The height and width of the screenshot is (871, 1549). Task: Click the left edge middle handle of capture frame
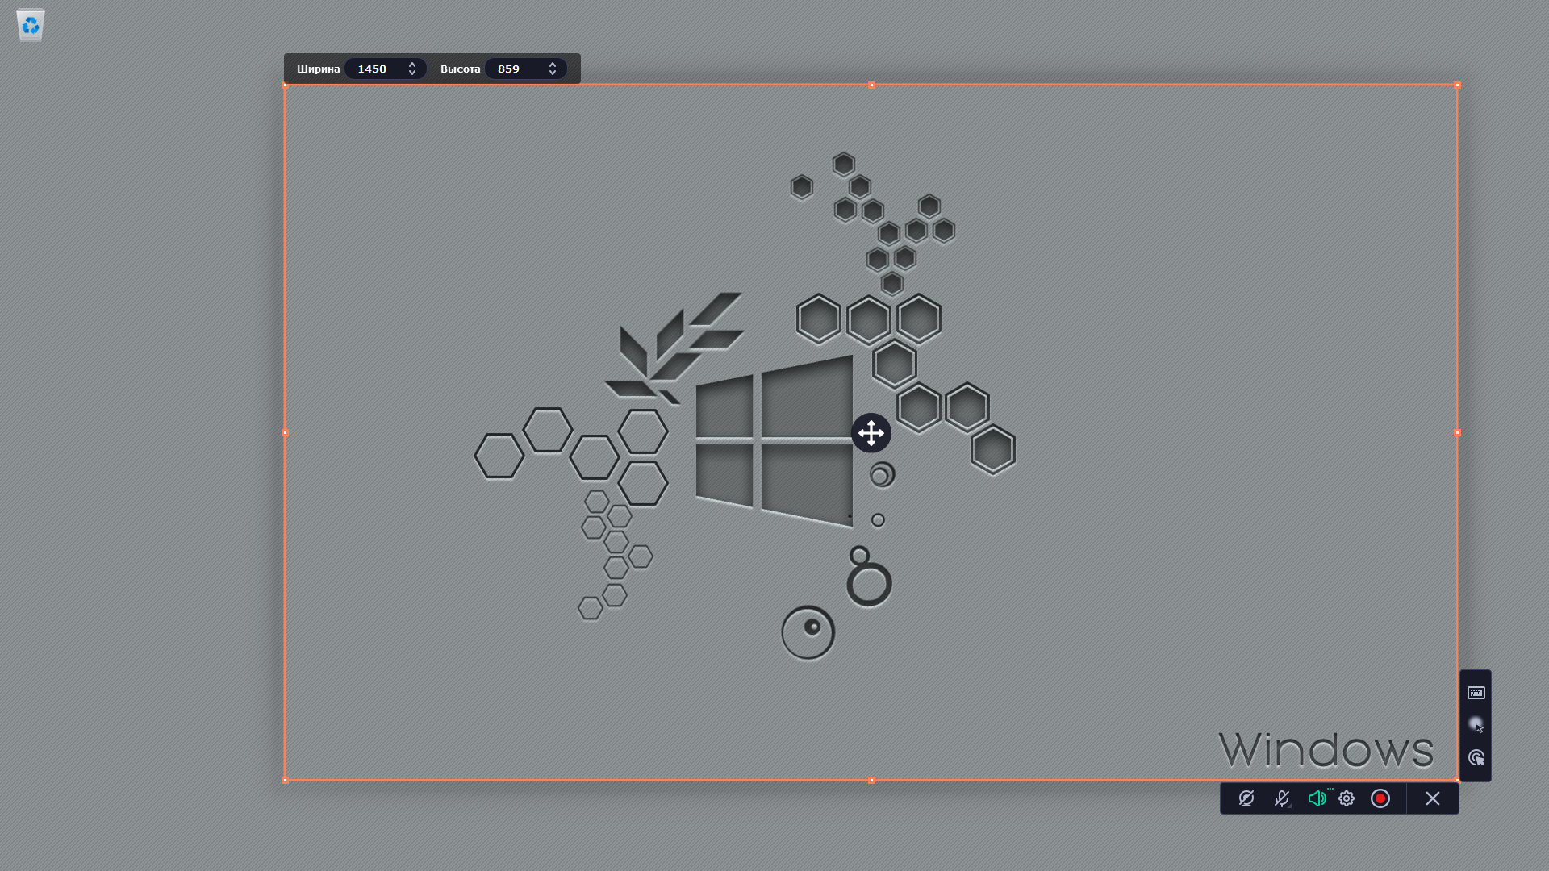coord(285,433)
